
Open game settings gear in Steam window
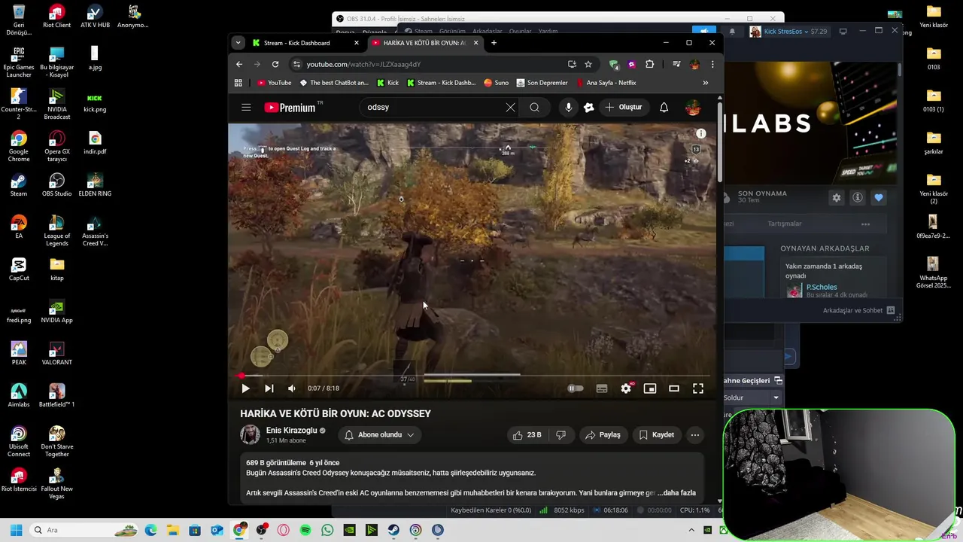837,198
